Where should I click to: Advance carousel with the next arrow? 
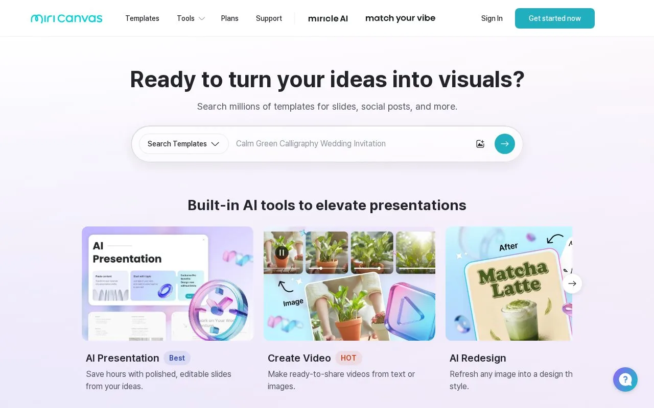(x=572, y=284)
